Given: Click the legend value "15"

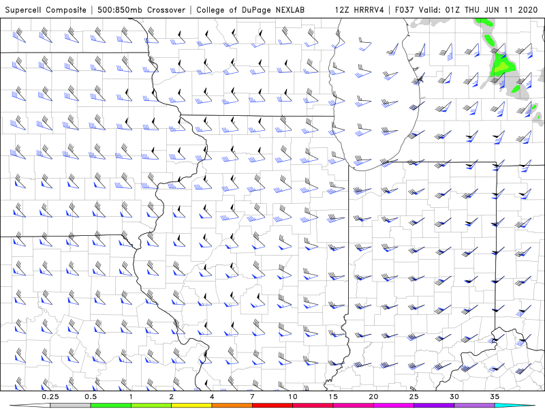Looking at the screenshot, I should [x=333, y=397].
